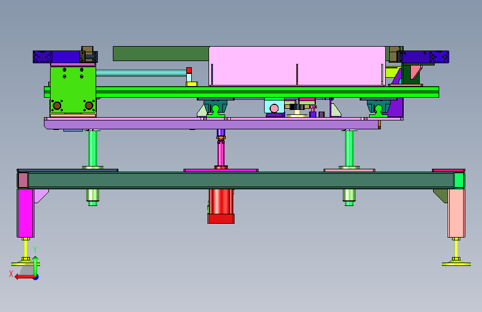The height and width of the screenshot is (312, 482).
Task: Select the red base cap of the cylinder
Action: pyautogui.click(x=221, y=219)
